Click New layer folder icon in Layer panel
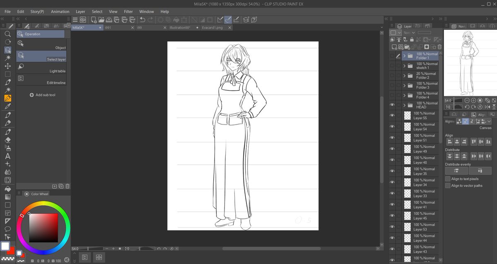The height and width of the screenshot is (264, 497). (x=407, y=47)
